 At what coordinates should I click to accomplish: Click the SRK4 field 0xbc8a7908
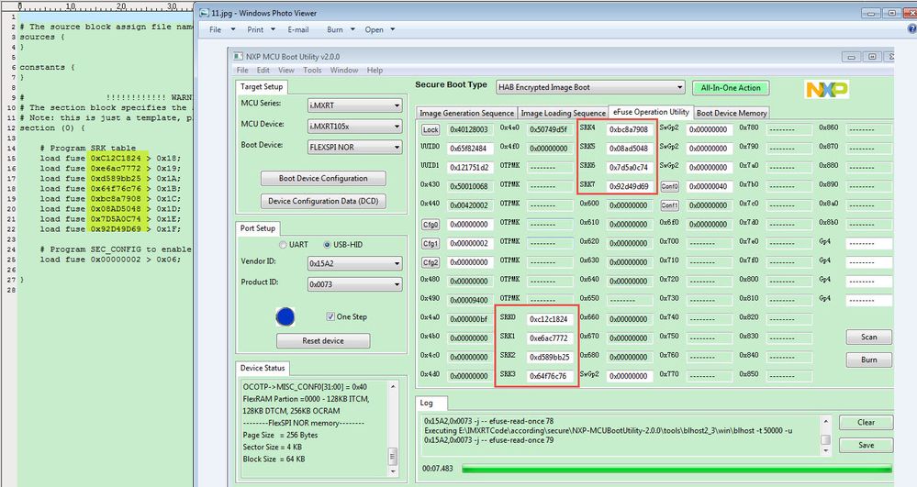tap(629, 129)
